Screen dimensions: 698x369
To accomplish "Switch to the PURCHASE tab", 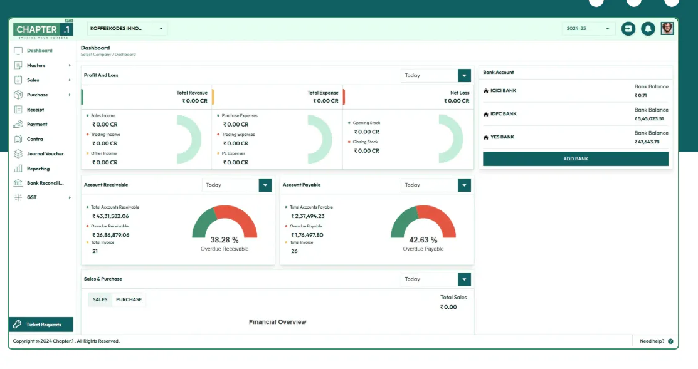I will click(x=129, y=299).
